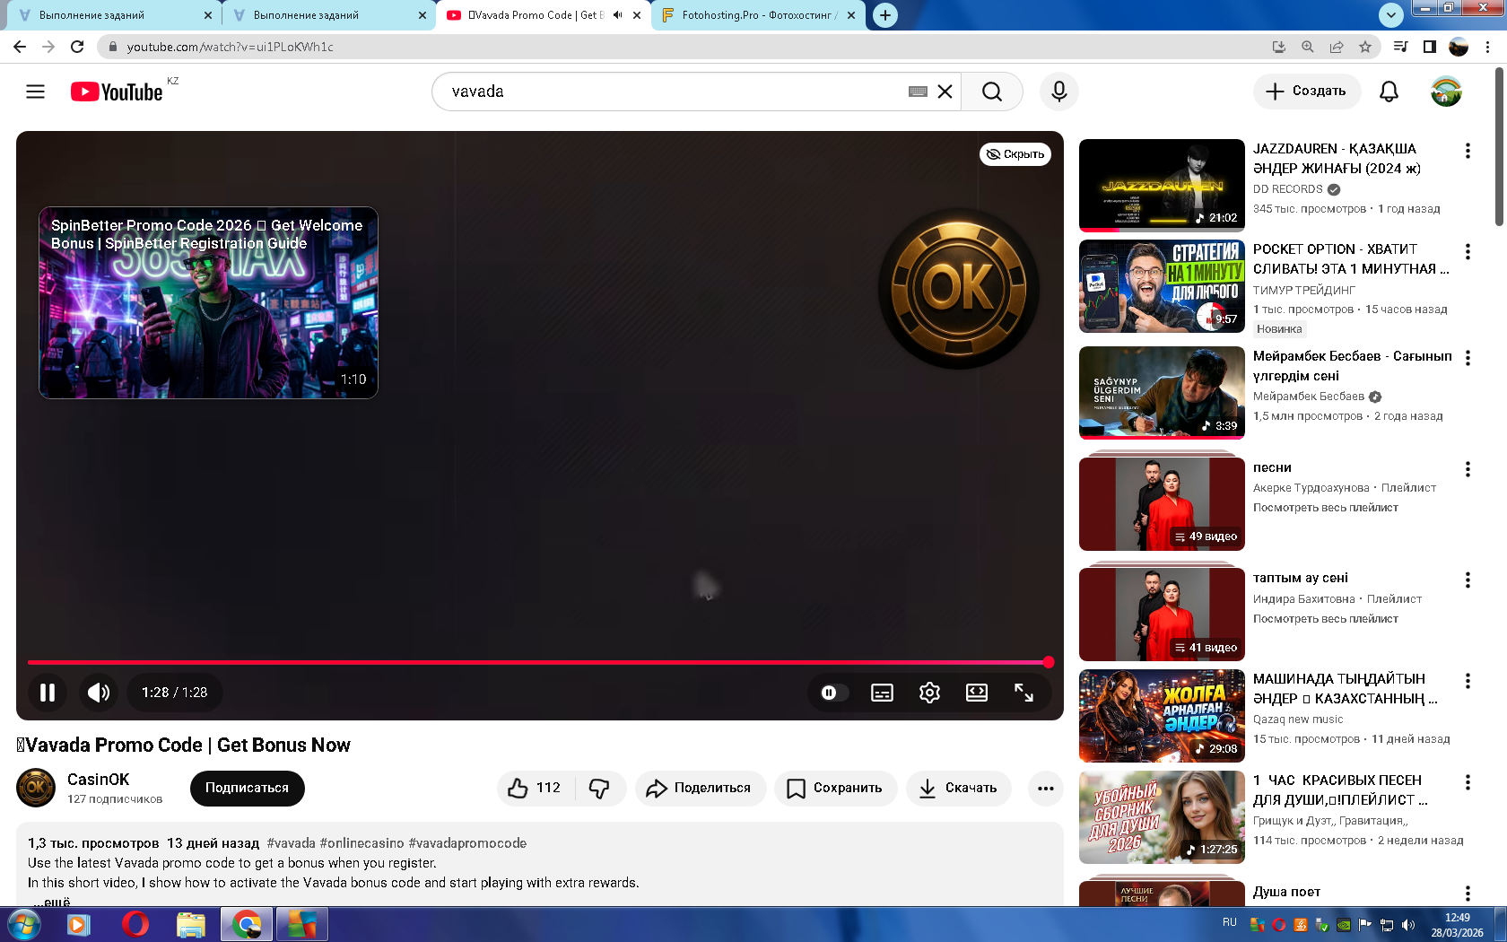Open Opera from the taskbar
The image size is (1507, 942).
coord(135,924)
